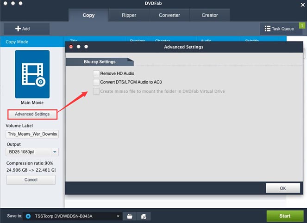
Task: Click the Main Movie label
Action: click(32, 102)
